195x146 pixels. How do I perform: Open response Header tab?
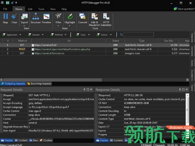[x=102, y=140]
